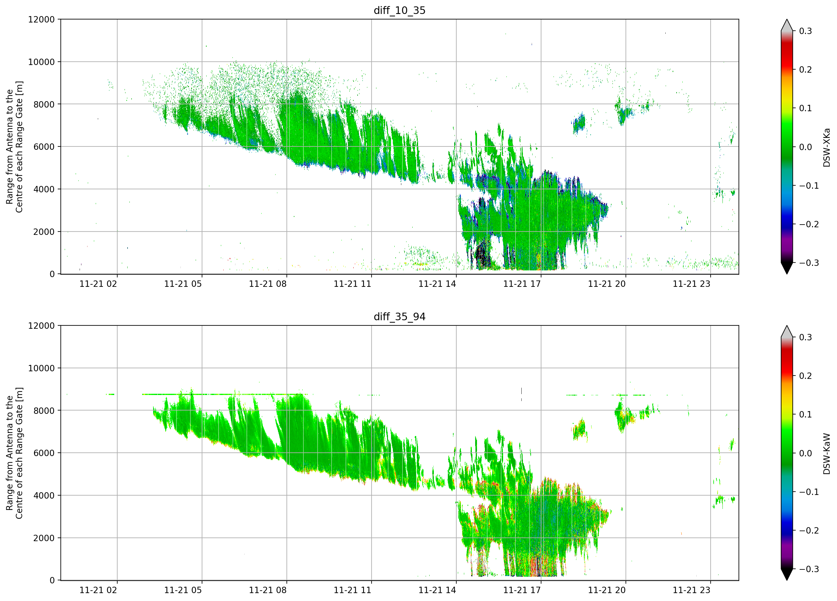Click the '11-21 02' time label under diff_35_94
Image resolution: width=837 pixels, height=601 pixels.
[x=98, y=590]
